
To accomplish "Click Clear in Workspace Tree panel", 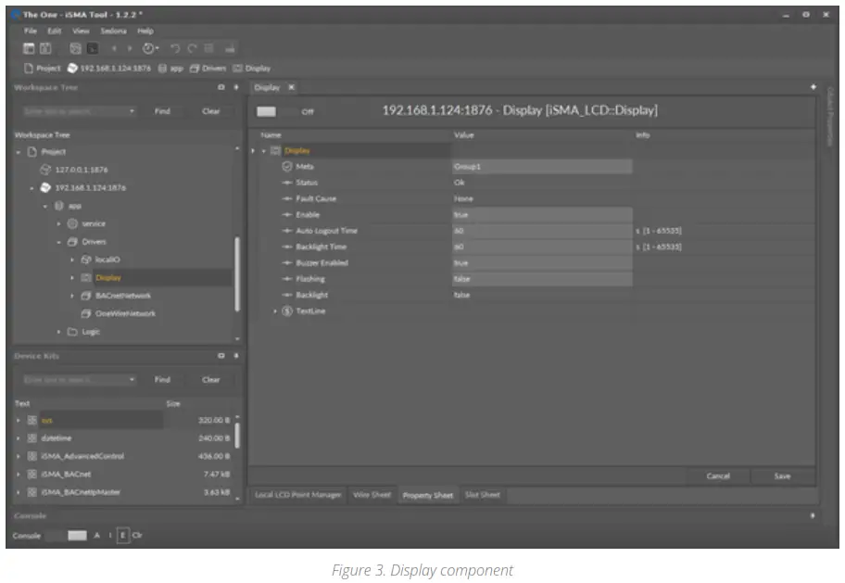I will (x=210, y=111).
